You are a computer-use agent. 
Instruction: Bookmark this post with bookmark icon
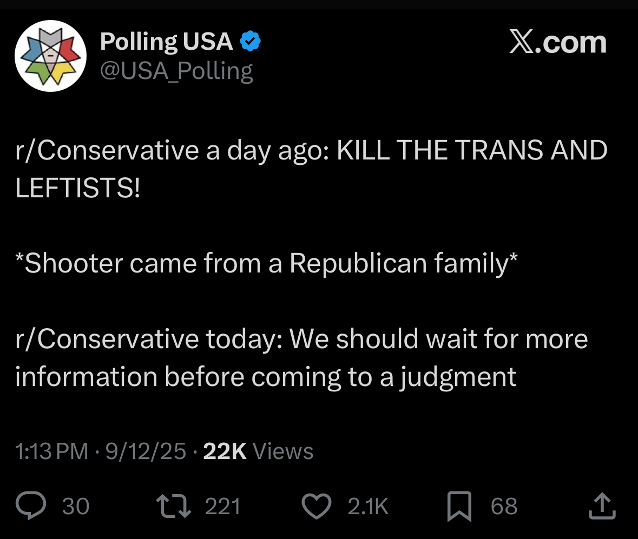click(x=459, y=506)
